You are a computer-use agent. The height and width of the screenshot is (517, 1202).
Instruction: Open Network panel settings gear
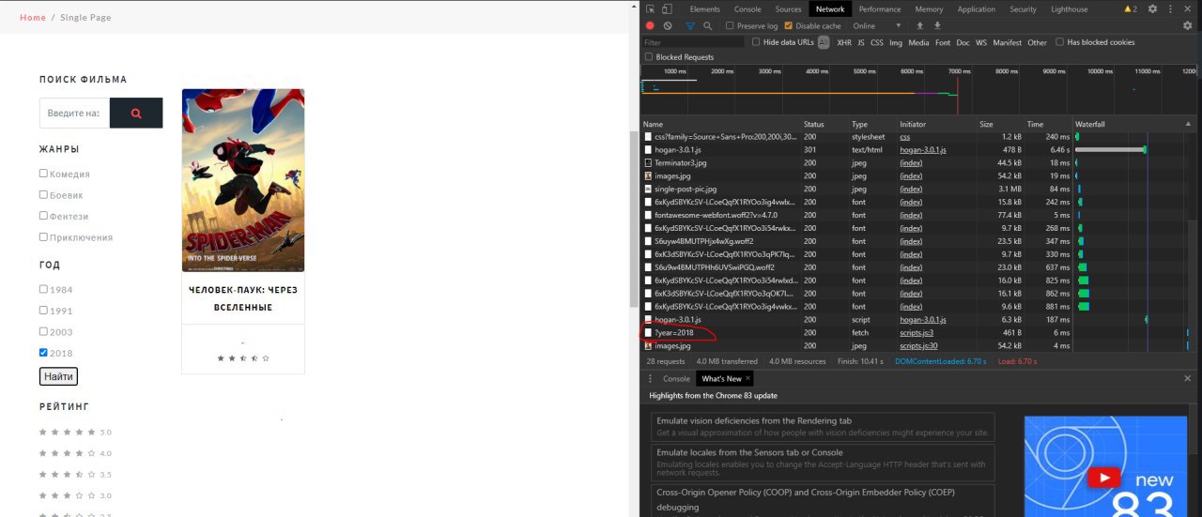[1188, 26]
